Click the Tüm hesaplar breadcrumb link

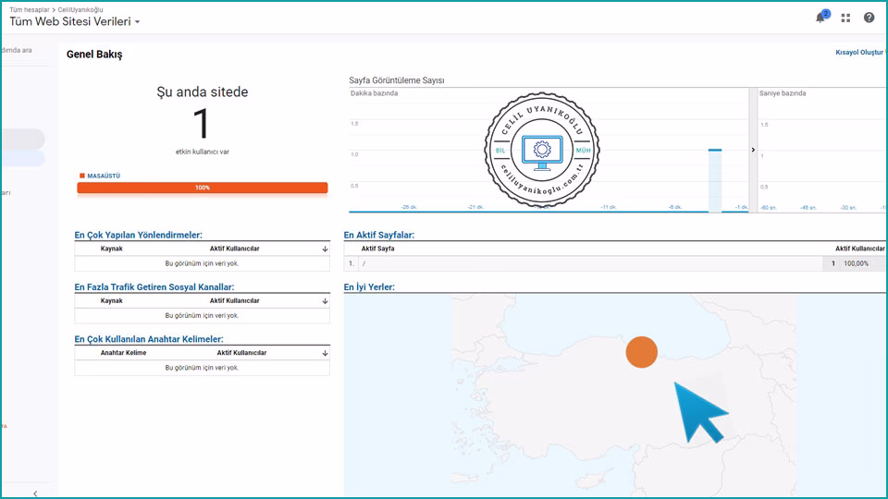[x=30, y=9]
